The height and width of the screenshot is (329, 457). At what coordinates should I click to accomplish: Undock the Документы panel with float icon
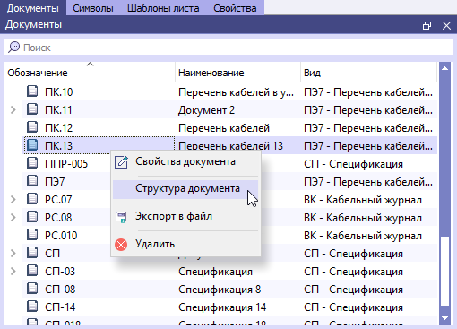click(x=427, y=25)
